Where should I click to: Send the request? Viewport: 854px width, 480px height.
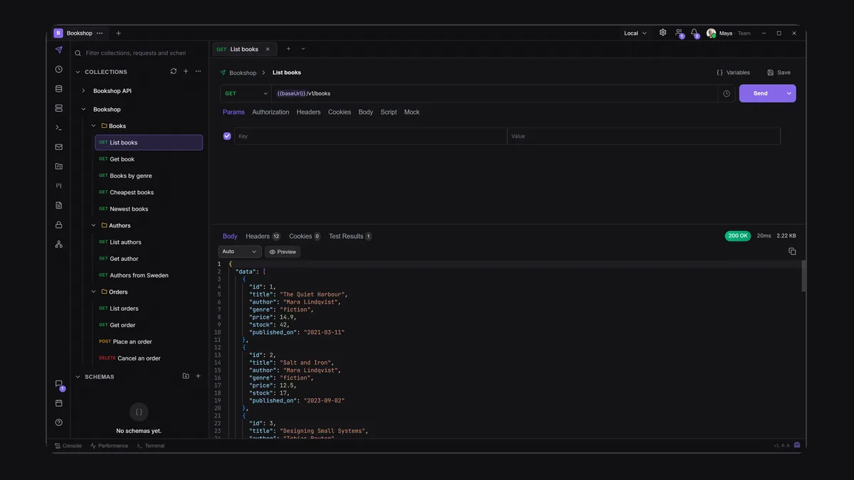coord(760,93)
